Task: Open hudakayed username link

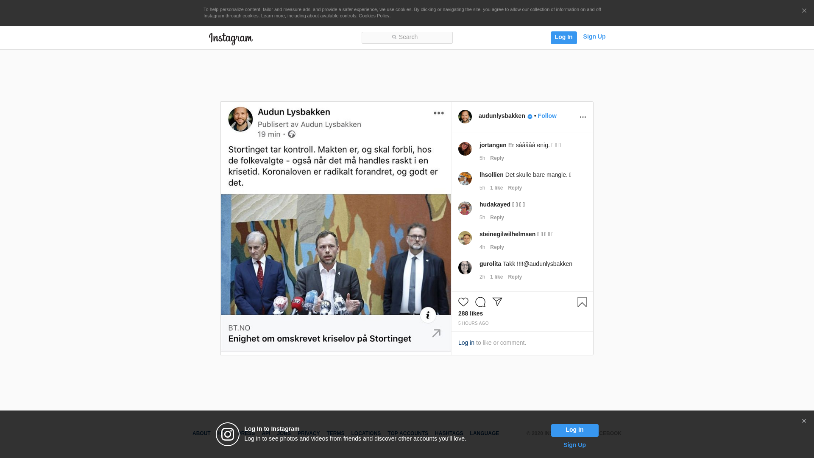Action: click(x=495, y=205)
